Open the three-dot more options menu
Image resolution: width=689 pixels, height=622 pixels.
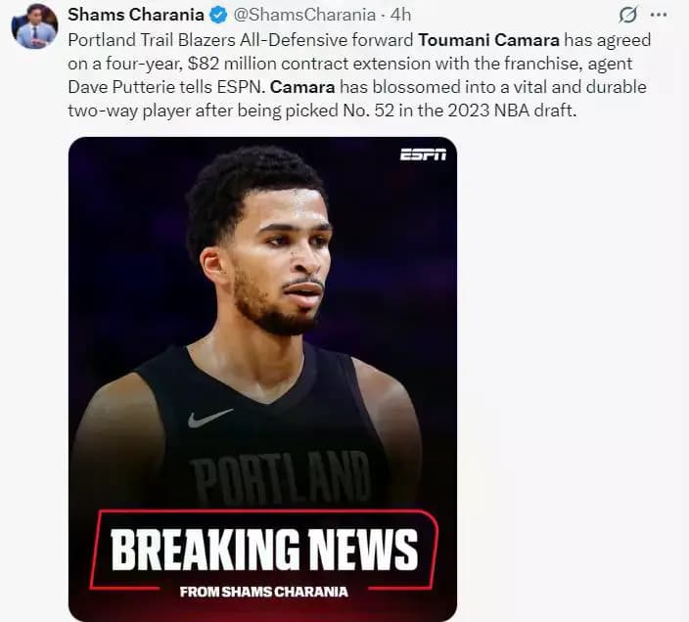pos(659,15)
